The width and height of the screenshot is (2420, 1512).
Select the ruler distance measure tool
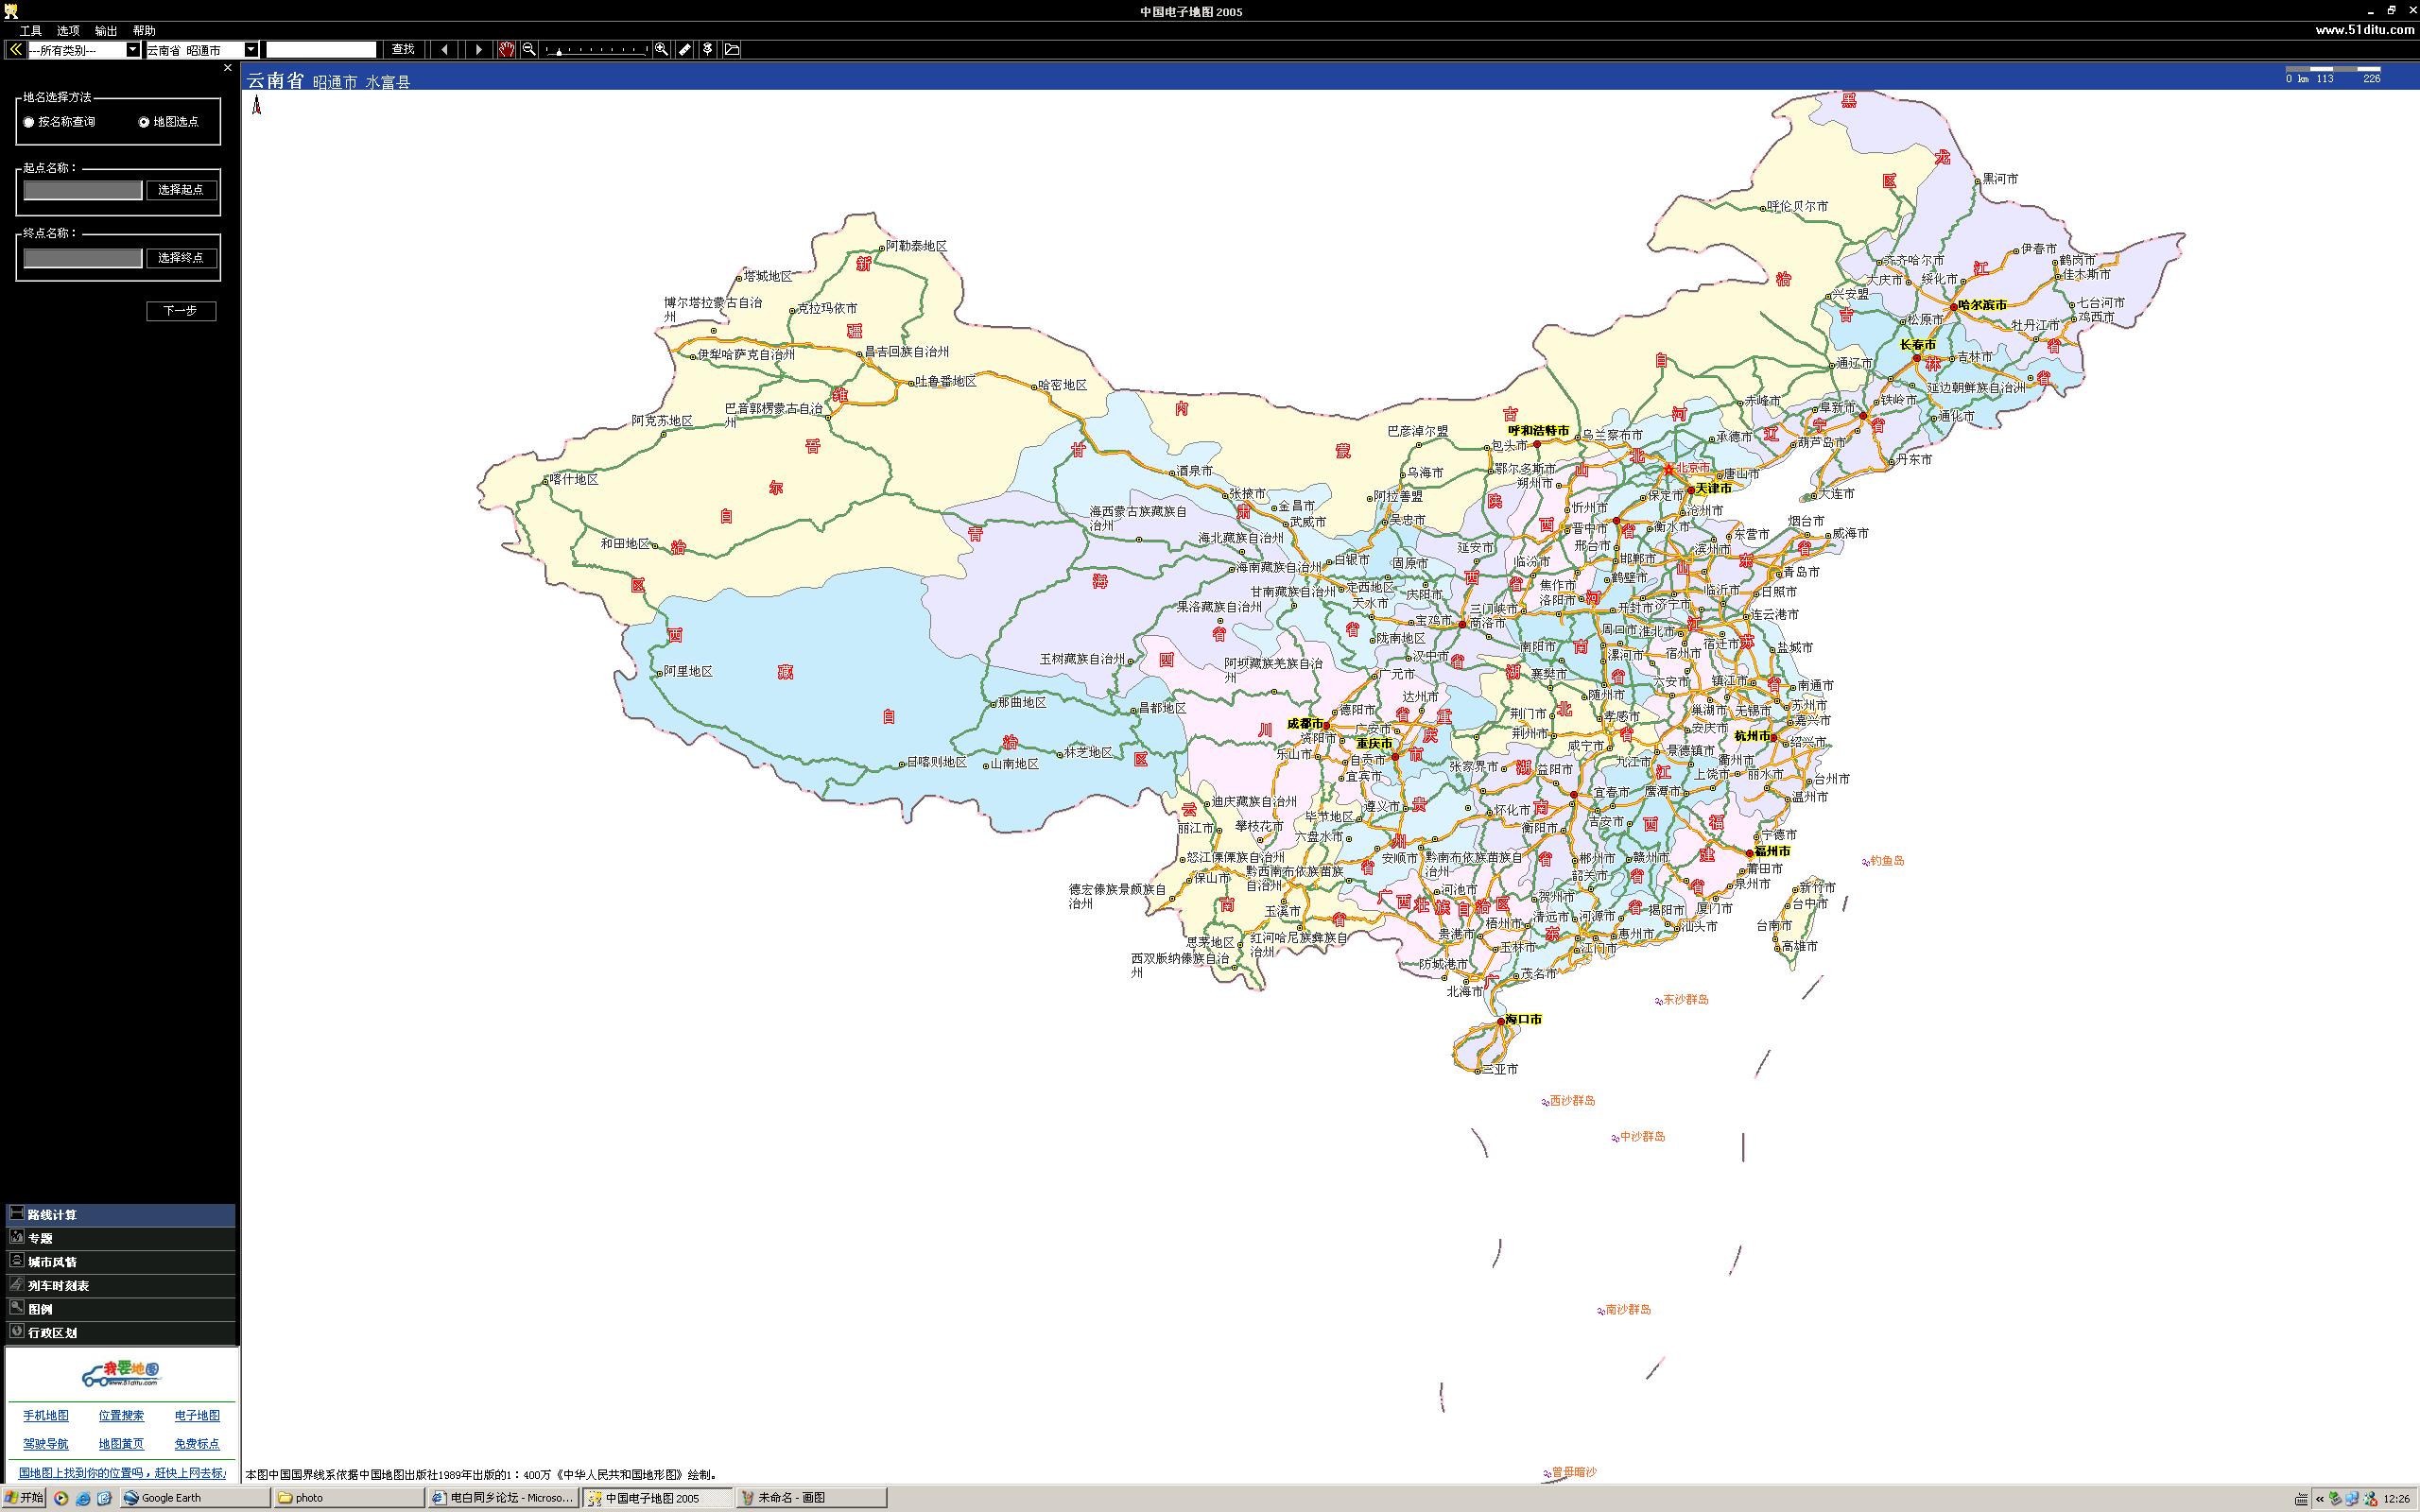(685, 49)
